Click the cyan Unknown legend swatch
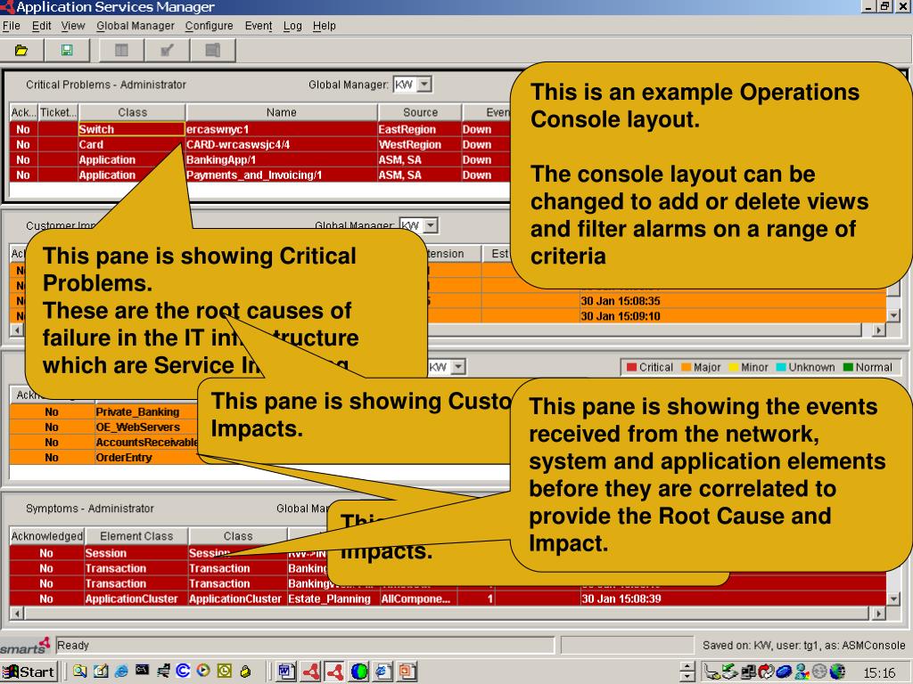The height and width of the screenshot is (684, 913). pos(781,368)
